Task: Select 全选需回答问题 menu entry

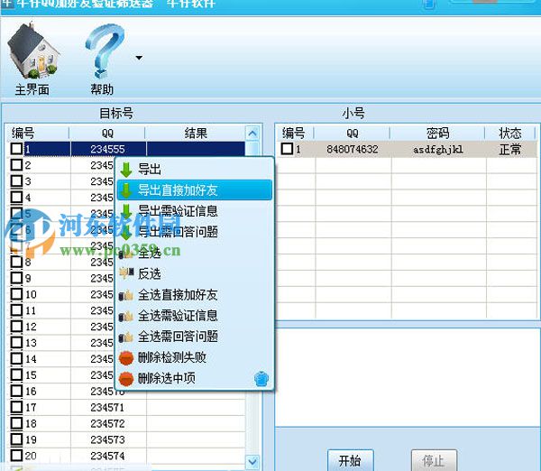Action: tap(195, 337)
